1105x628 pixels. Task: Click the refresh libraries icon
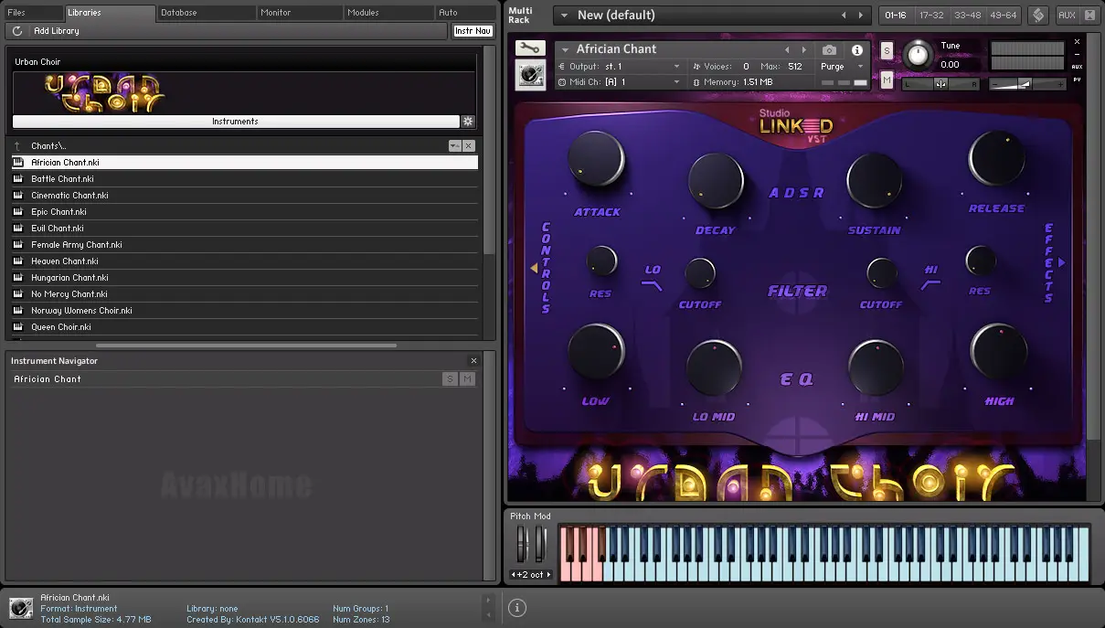[x=17, y=31]
